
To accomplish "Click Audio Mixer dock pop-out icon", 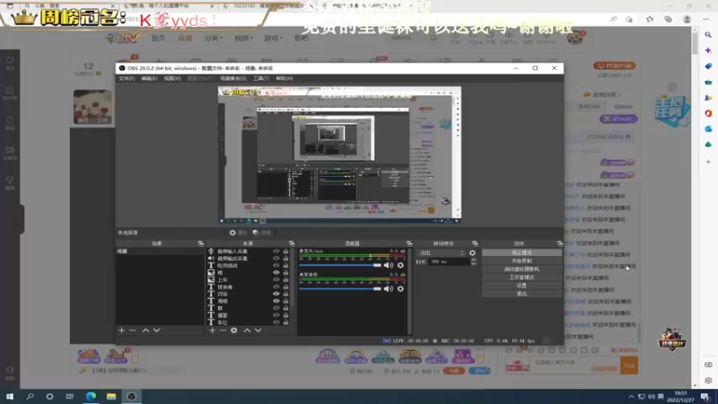I will point(409,243).
